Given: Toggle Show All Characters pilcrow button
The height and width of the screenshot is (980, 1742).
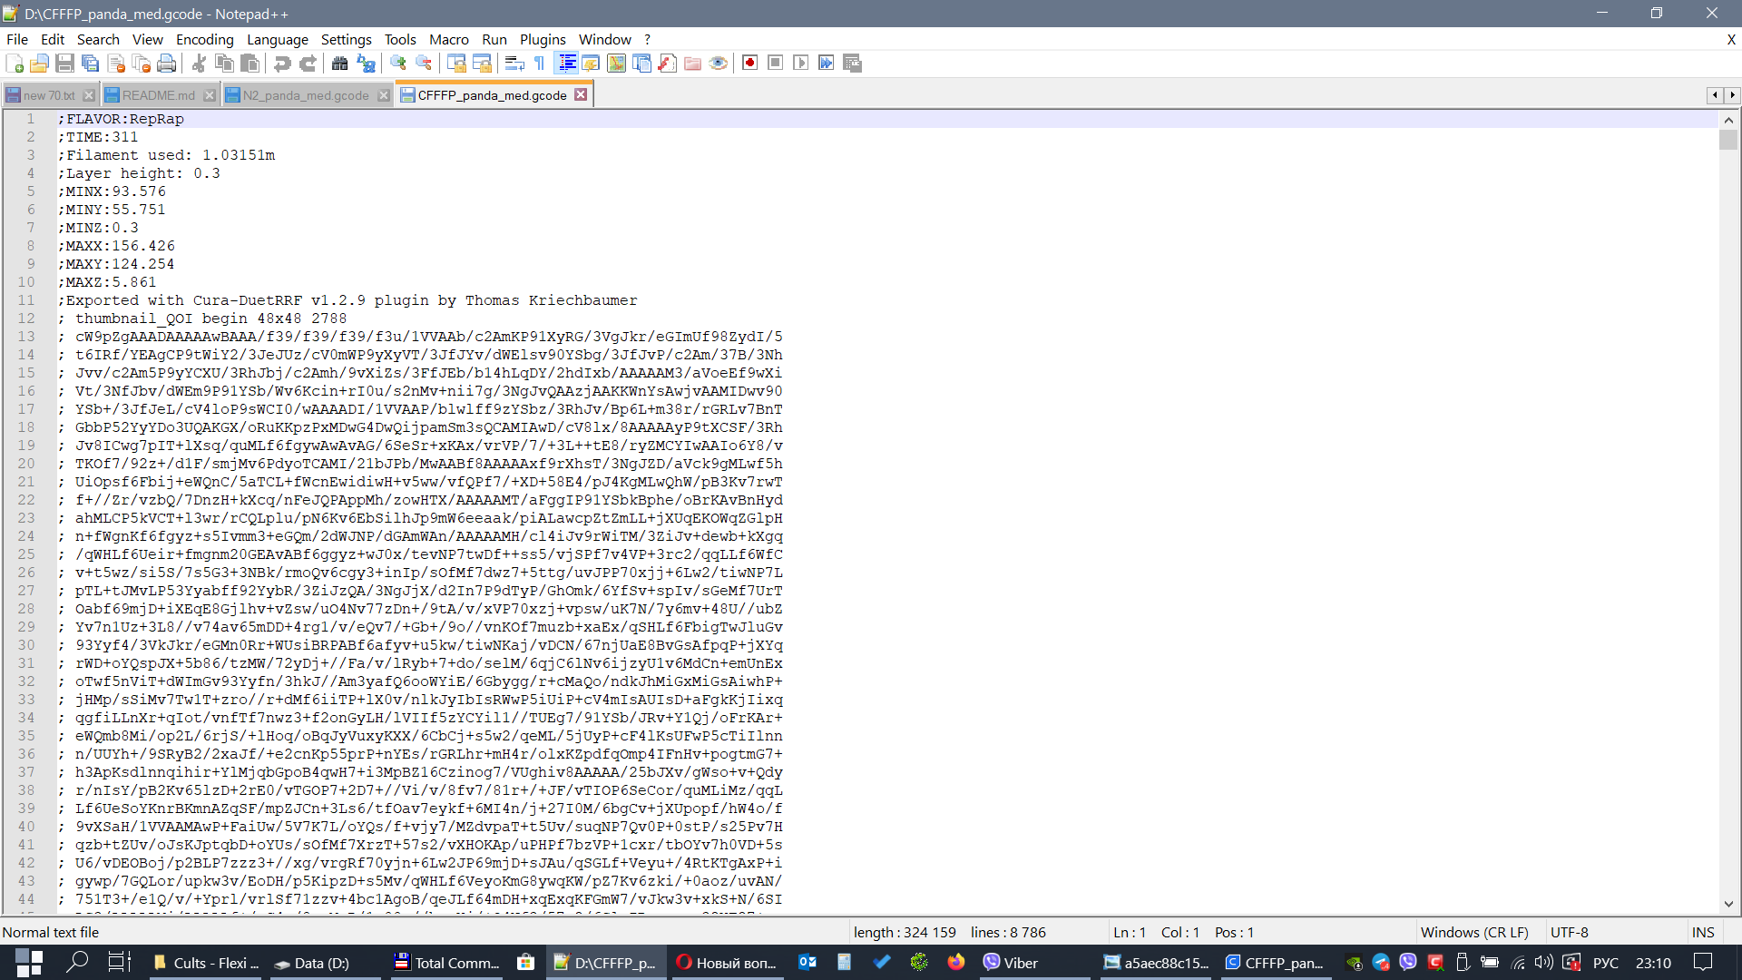Looking at the screenshot, I should [x=540, y=64].
